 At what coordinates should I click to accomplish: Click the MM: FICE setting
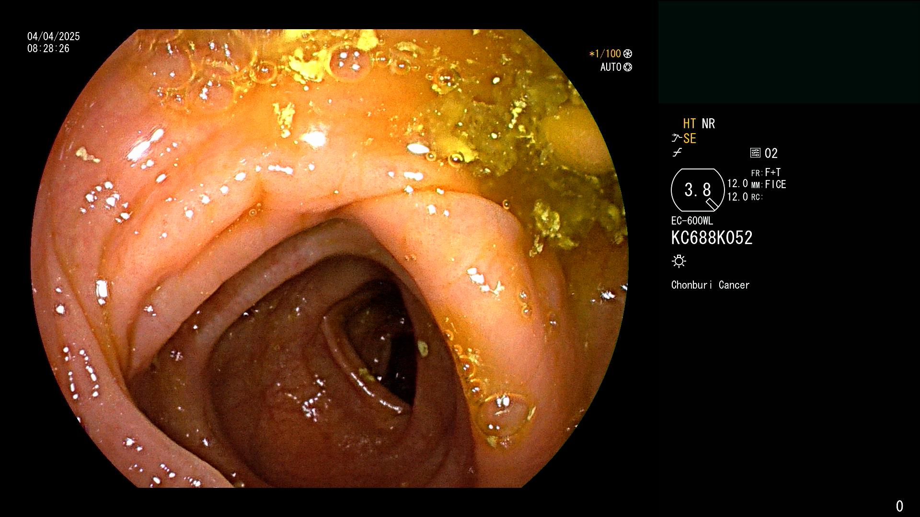click(769, 184)
